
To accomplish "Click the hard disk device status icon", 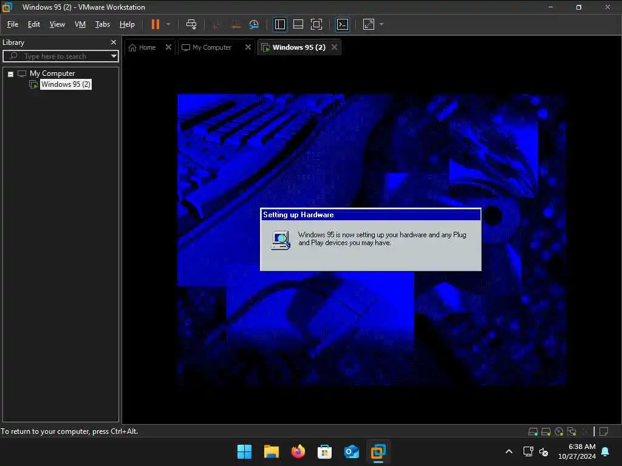I will 533,431.
